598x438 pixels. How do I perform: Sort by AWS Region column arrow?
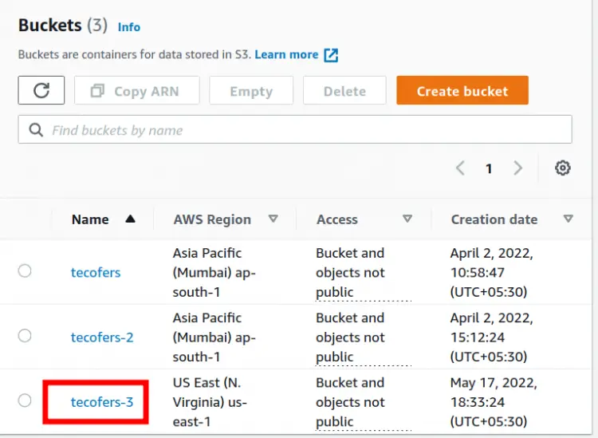(273, 219)
